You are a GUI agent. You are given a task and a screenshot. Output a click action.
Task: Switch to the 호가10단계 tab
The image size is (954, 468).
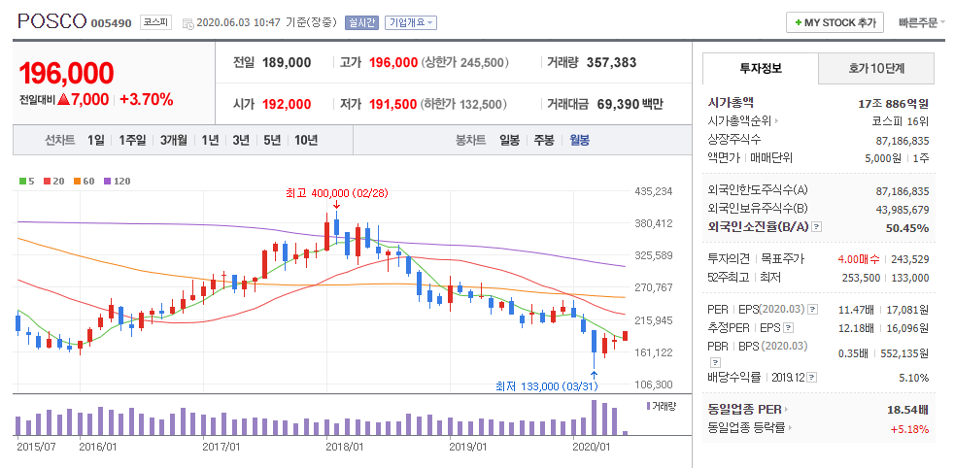876,68
